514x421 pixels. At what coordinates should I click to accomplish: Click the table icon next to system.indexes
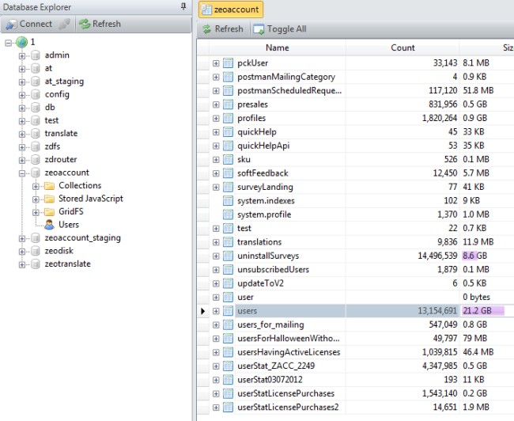(228, 200)
